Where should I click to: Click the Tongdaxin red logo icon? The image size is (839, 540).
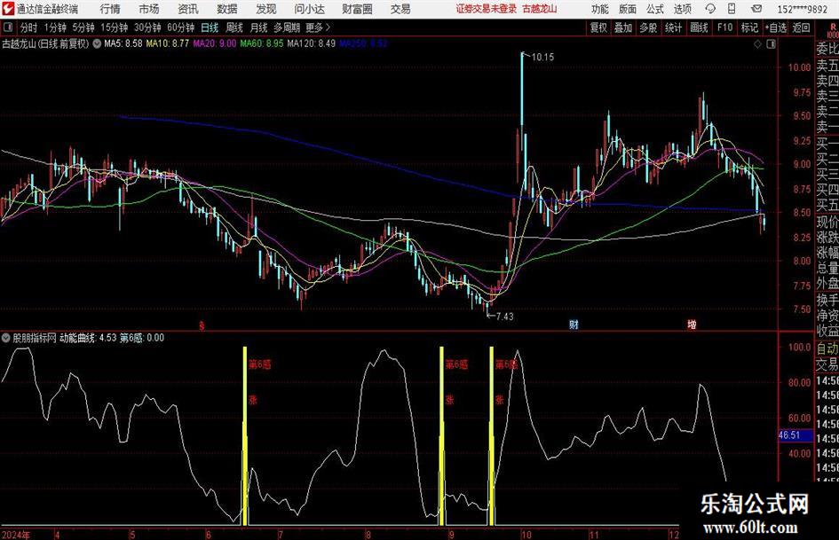[x=7, y=9]
